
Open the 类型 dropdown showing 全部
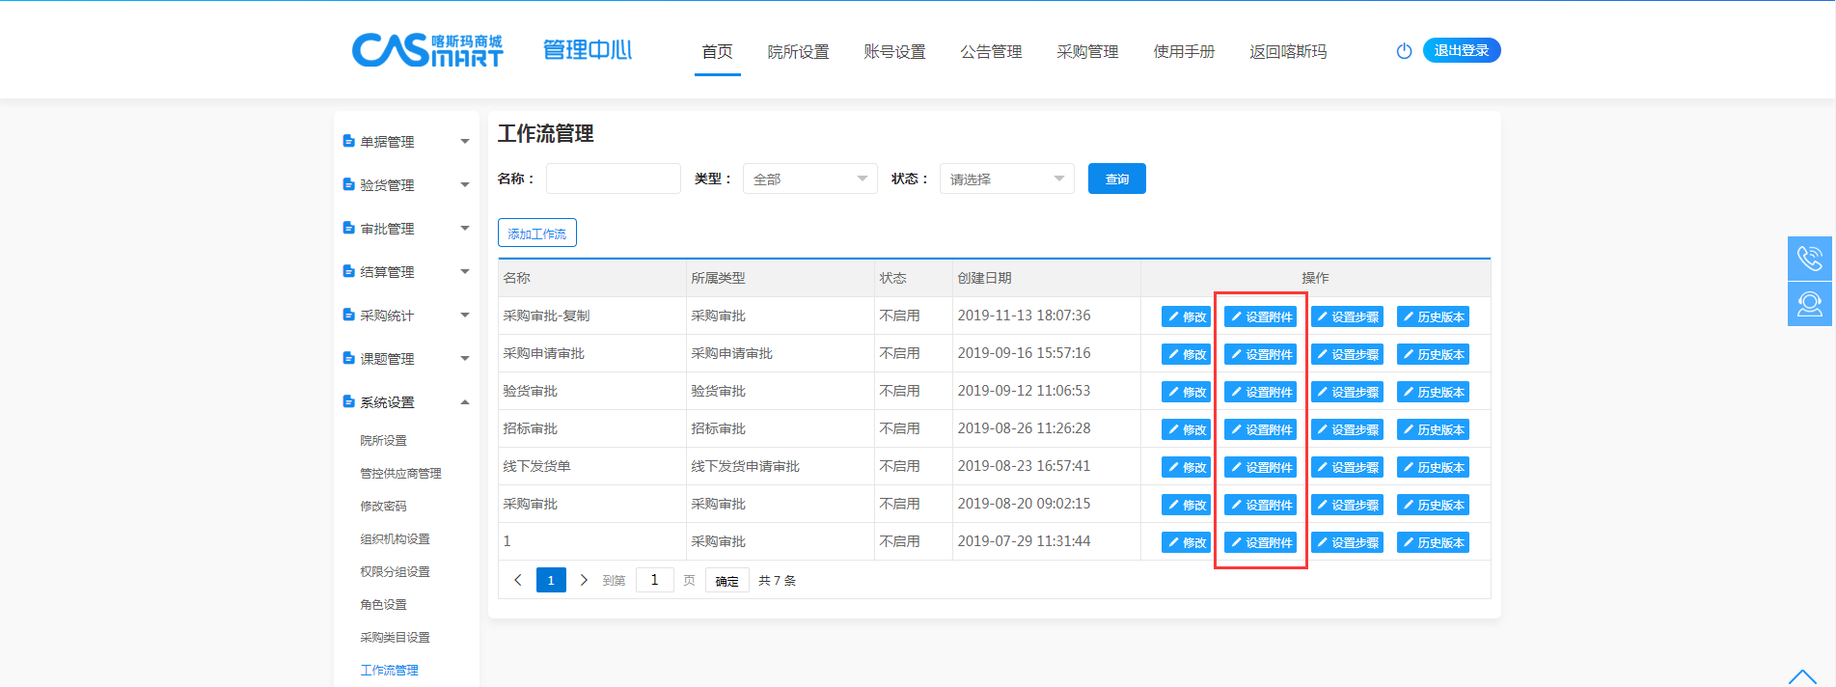[x=809, y=179]
